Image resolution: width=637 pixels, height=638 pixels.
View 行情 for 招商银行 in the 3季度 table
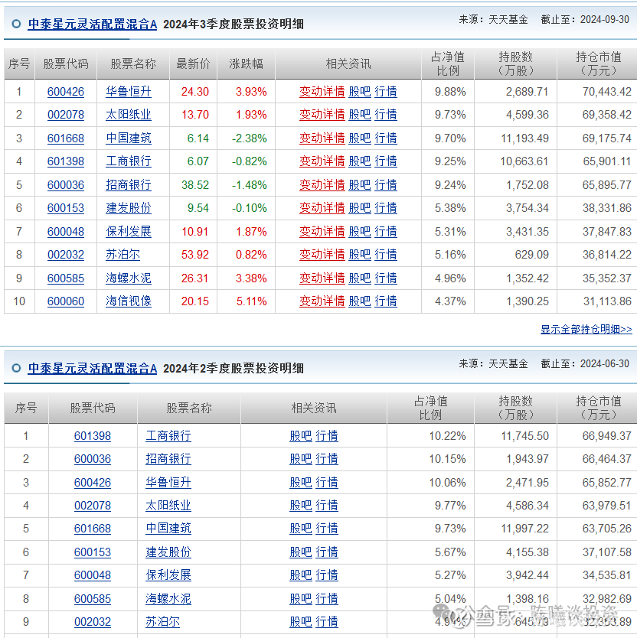386,185
